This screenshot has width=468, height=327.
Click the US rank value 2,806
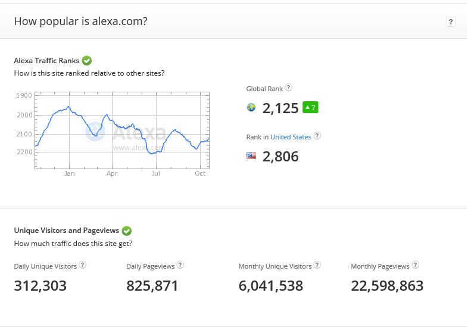pyautogui.click(x=280, y=157)
